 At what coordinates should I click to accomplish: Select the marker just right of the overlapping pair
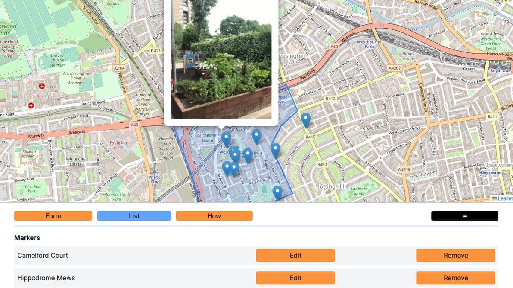pyautogui.click(x=247, y=155)
